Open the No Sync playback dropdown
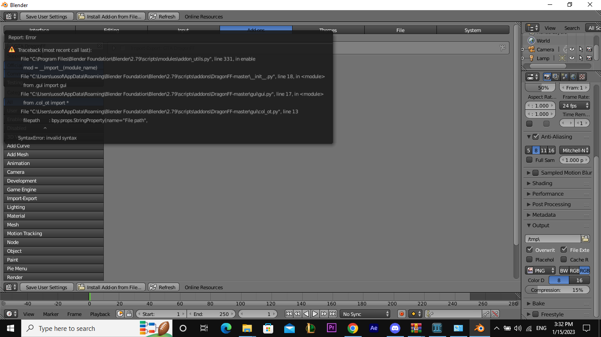The width and height of the screenshot is (601, 337). tap(365, 313)
